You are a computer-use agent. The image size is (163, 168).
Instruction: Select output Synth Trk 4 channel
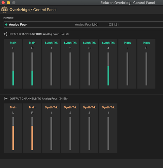tap(108, 128)
